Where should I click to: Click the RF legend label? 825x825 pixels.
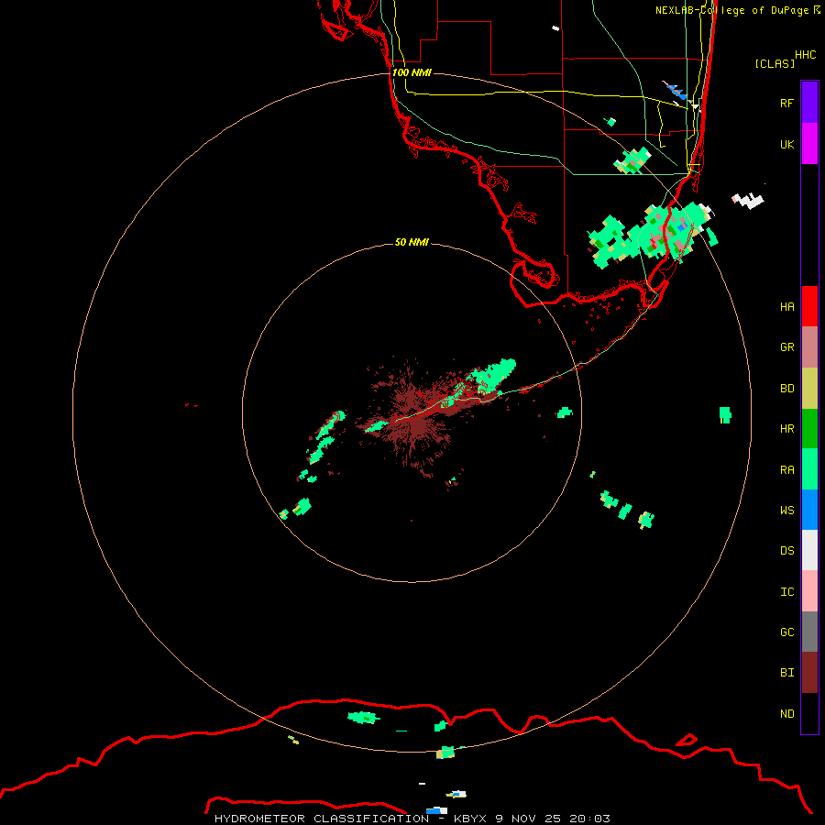(x=786, y=104)
